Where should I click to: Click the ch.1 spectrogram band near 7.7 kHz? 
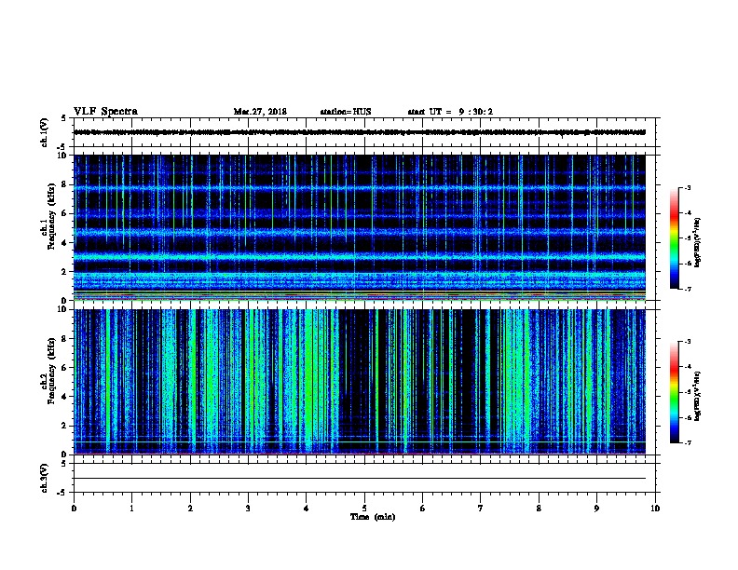360,188
